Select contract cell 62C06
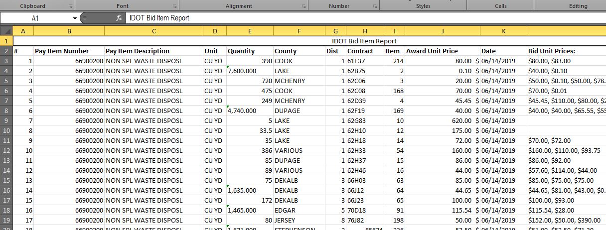This screenshot has height=230, width=606. [x=365, y=81]
